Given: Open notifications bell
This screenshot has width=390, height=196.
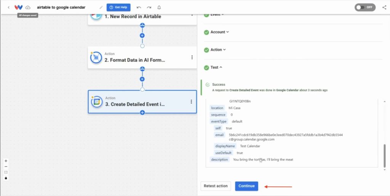Looking at the screenshot, I should [159, 8].
